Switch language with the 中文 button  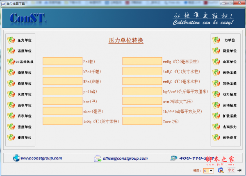click(x=231, y=170)
